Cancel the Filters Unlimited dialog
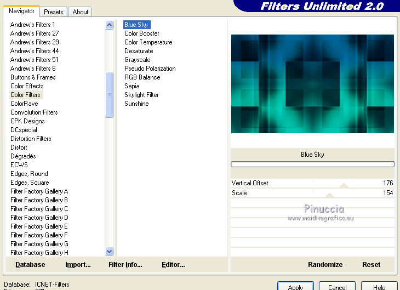This screenshot has width=400, height=290. point(337,286)
